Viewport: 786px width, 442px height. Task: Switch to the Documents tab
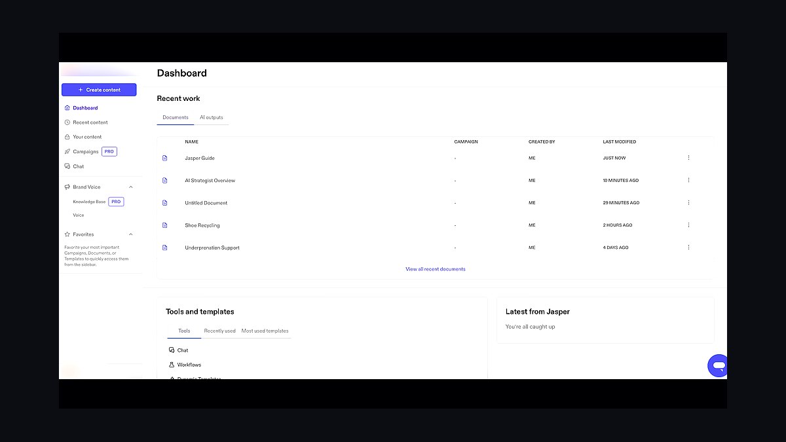pos(176,117)
